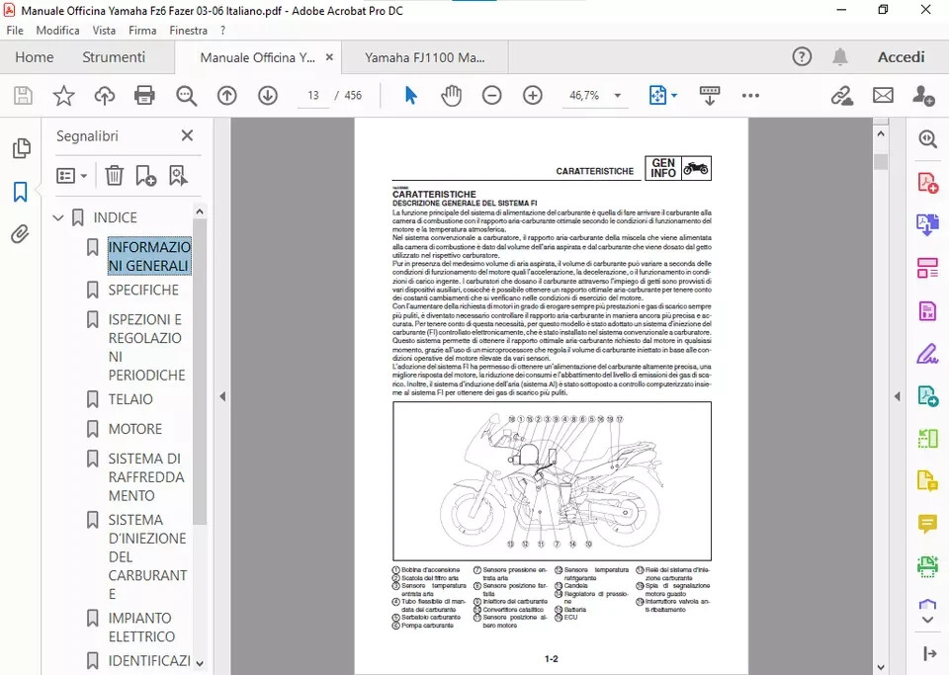Add a new bookmark
Screen dimensions: 949x675
point(146,176)
